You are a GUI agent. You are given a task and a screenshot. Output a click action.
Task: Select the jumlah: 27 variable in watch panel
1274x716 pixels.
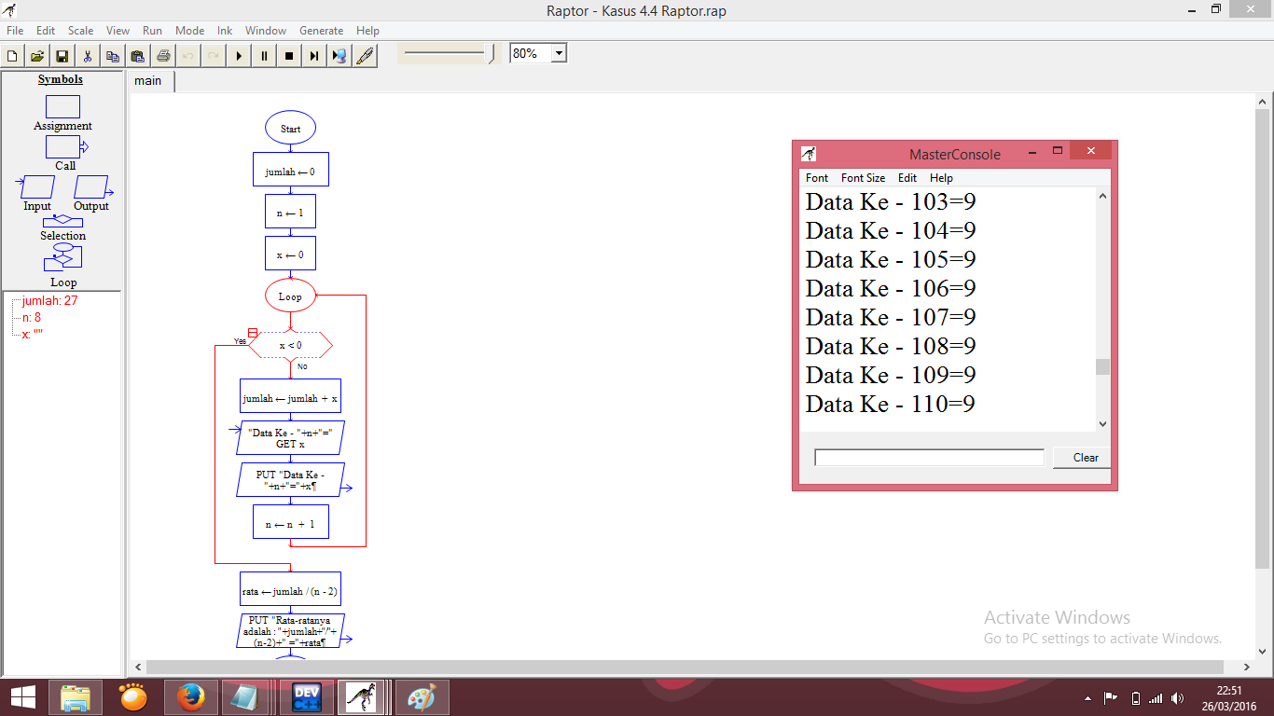coord(49,301)
